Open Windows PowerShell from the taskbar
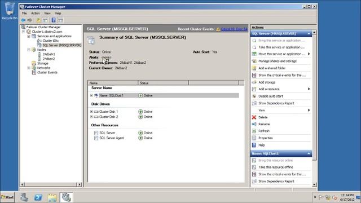361x203 pixels. pos(38,197)
